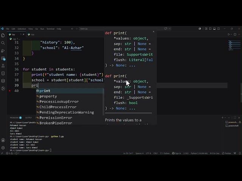Open the run button dropdown arrow
Viewport: 242px width, 181px height.
[x=231, y=34]
